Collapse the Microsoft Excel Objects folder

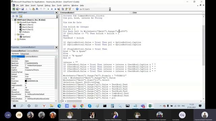(16, 22)
